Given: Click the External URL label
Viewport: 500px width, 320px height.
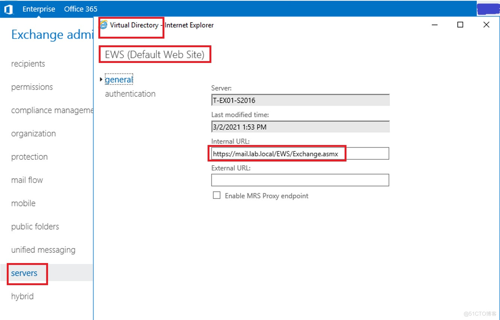Looking at the screenshot, I should coord(231,168).
